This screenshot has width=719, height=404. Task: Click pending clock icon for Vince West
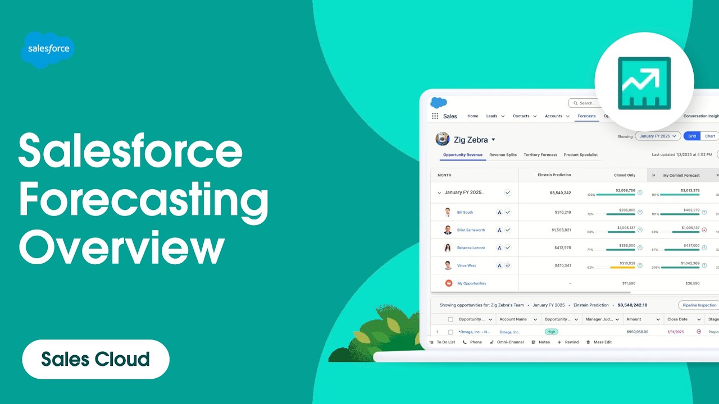508,265
